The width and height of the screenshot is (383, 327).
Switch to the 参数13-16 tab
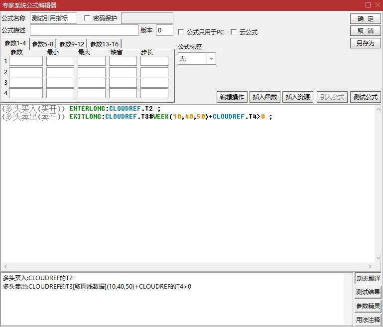pyautogui.click(x=104, y=44)
